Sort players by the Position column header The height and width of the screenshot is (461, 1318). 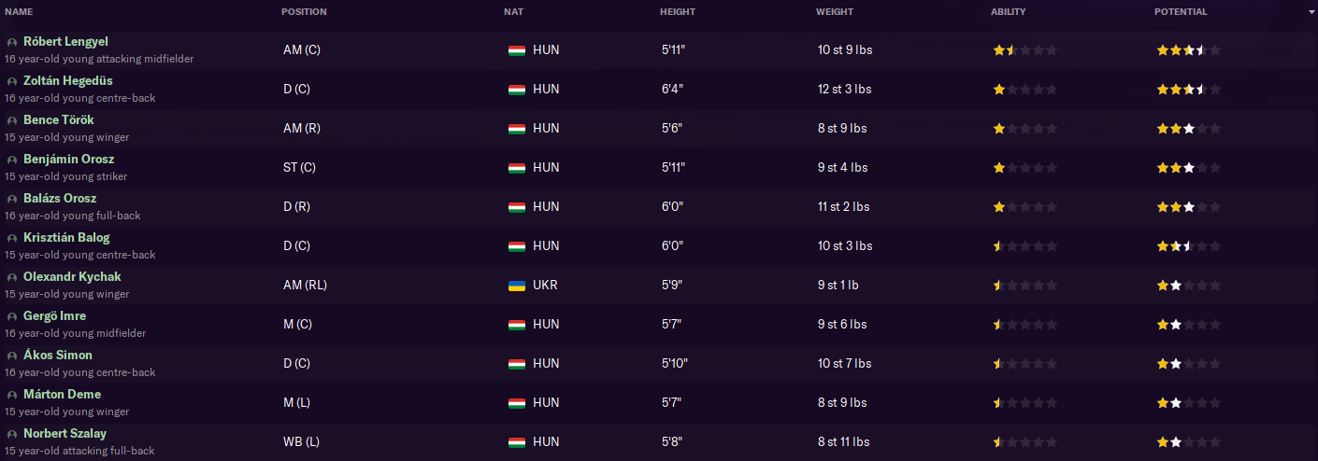pos(304,12)
